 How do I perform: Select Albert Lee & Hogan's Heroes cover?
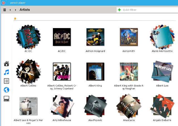point(28,106)
